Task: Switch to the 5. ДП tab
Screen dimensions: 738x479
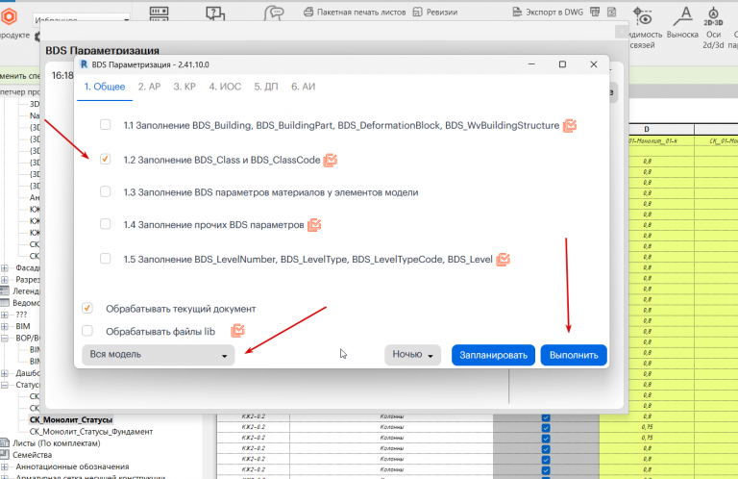Action: [266, 87]
